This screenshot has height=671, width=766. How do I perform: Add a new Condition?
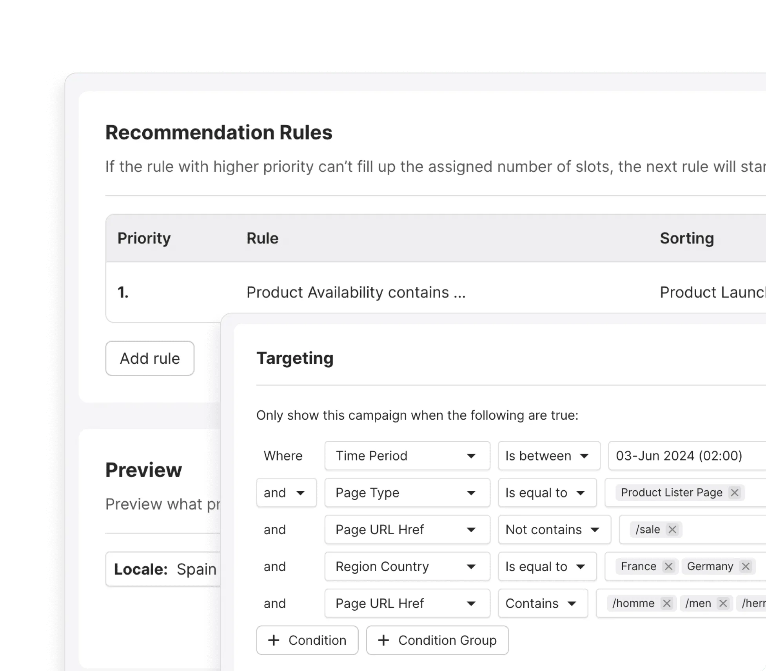pyautogui.click(x=307, y=640)
